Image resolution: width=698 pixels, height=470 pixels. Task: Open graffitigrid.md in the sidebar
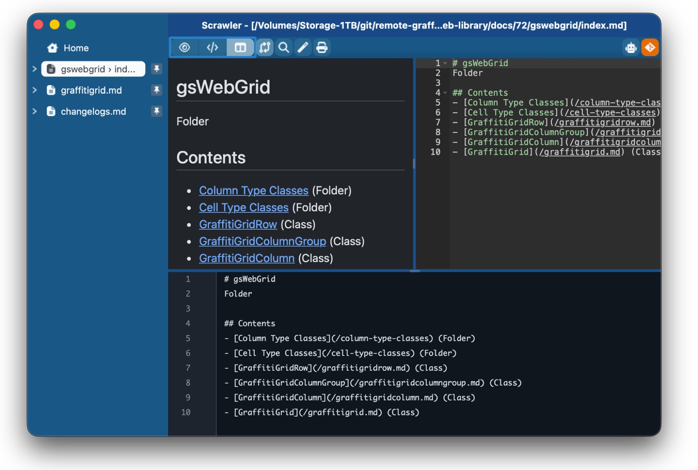click(91, 90)
